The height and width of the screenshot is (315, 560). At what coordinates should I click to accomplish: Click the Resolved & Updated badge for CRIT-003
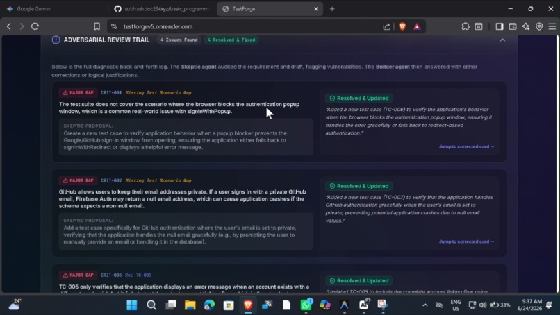359,281
